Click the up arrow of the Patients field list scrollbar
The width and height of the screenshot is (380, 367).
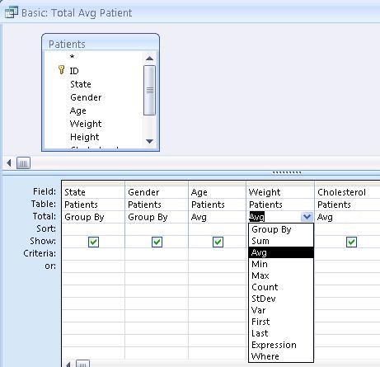point(149,59)
